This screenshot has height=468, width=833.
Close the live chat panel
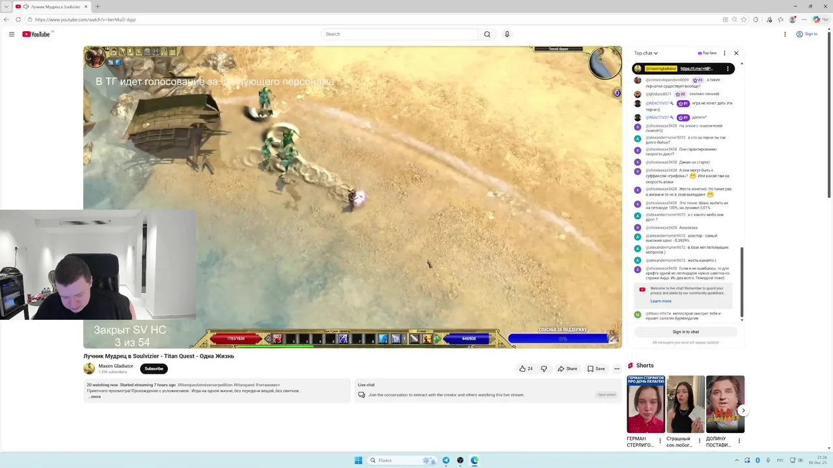coord(736,53)
